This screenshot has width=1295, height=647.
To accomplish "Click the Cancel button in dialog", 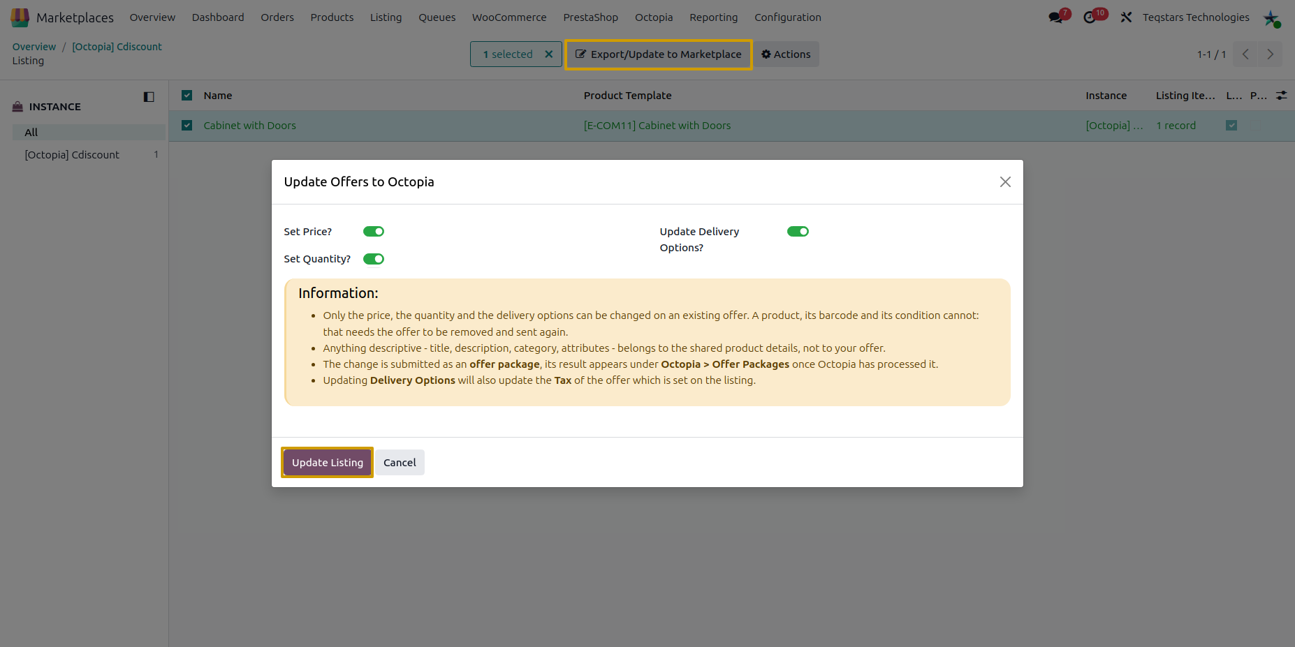I will click(x=400, y=463).
